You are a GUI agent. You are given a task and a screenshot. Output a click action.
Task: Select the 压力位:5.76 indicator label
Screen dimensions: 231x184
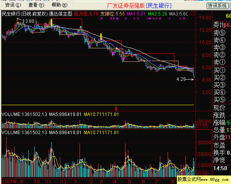[86, 14]
